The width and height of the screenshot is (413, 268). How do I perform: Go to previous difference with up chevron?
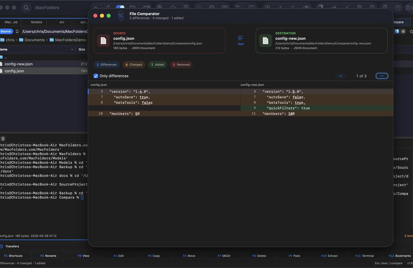(x=340, y=76)
